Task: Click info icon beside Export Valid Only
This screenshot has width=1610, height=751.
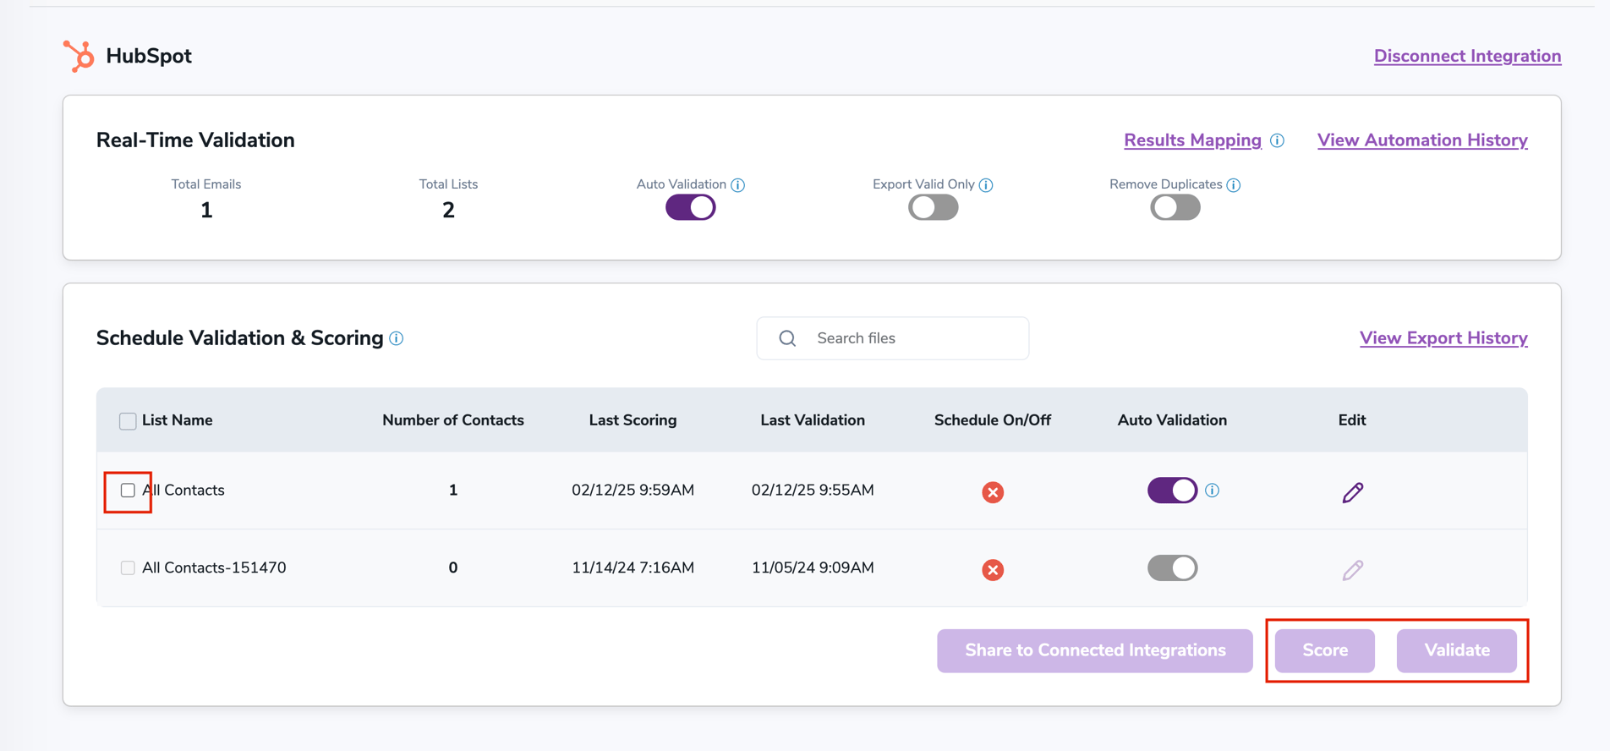Action: pyautogui.click(x=986, y=185)
